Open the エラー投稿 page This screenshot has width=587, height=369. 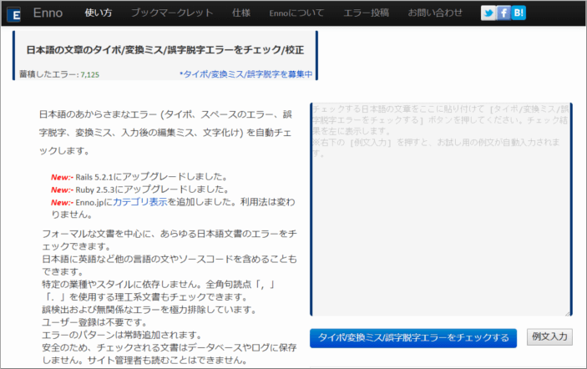coord(366,13)
